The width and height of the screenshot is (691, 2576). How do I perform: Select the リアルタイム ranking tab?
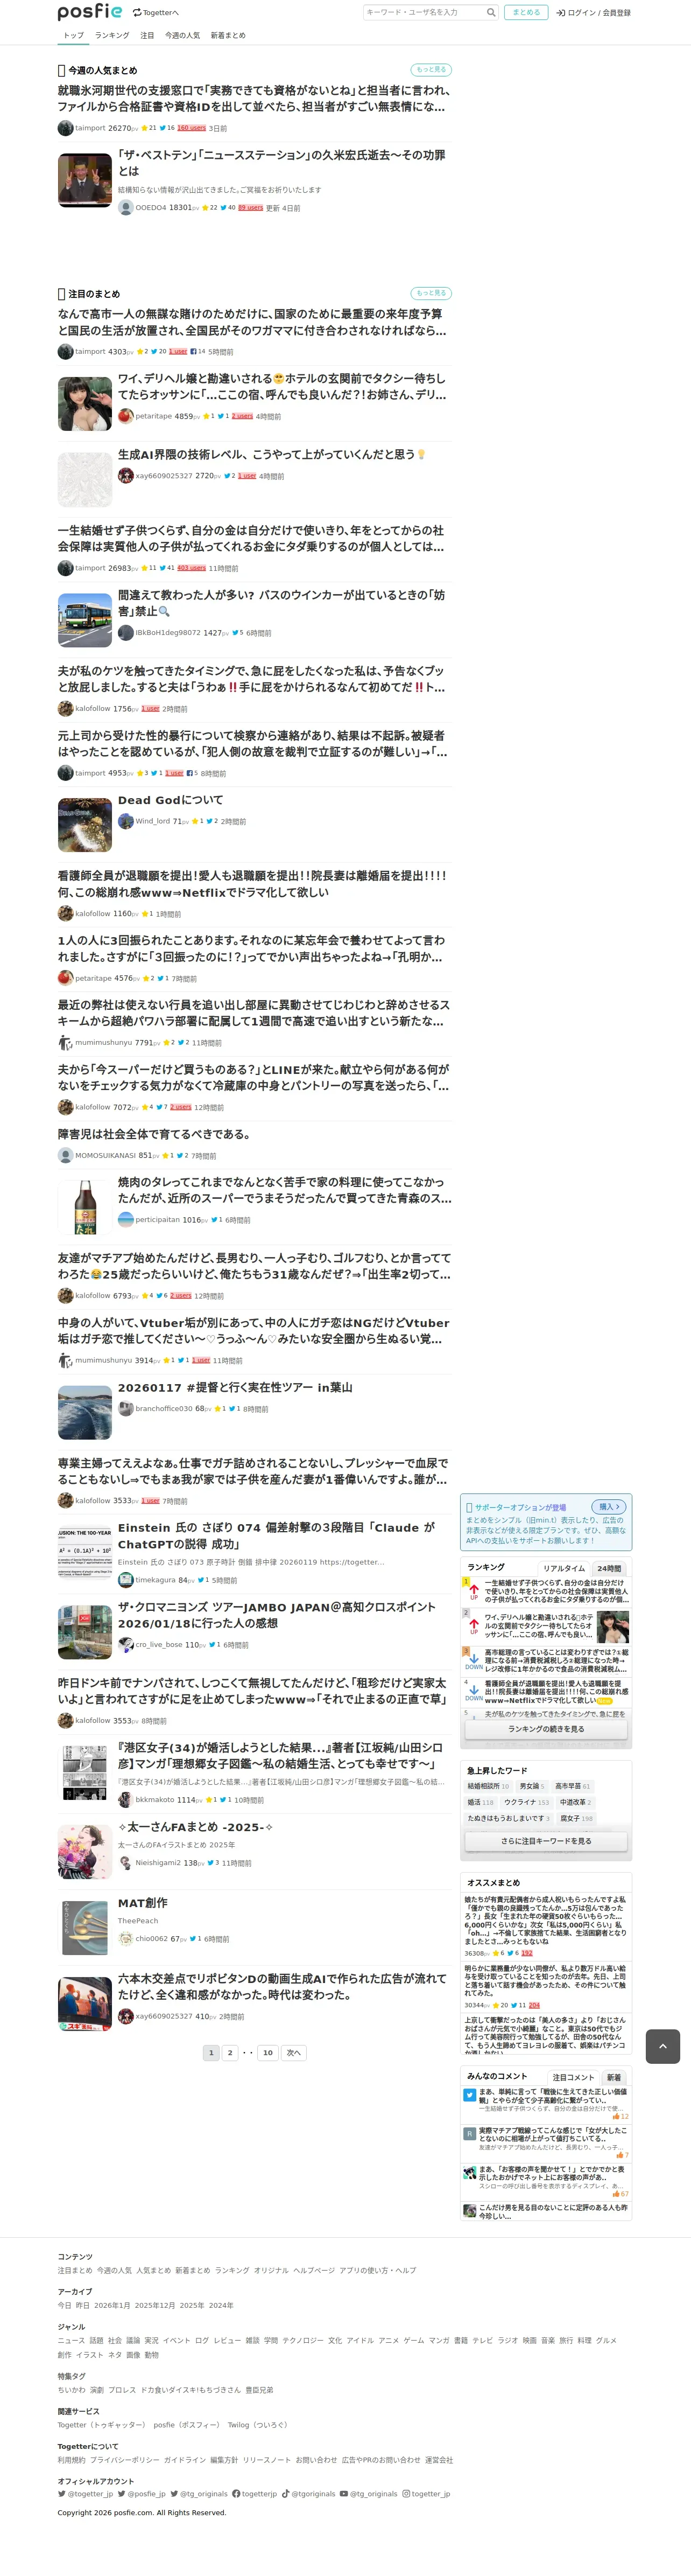pyautogui.click(x=563, y=1568)
